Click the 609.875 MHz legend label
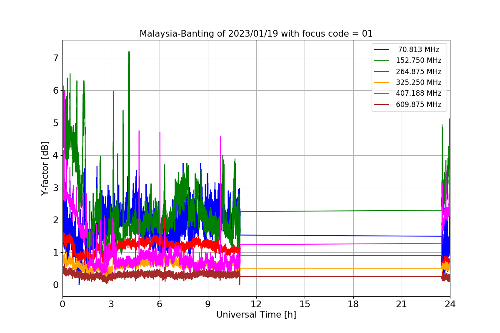This screenshot has height=333, width=500. pos(419,104)
